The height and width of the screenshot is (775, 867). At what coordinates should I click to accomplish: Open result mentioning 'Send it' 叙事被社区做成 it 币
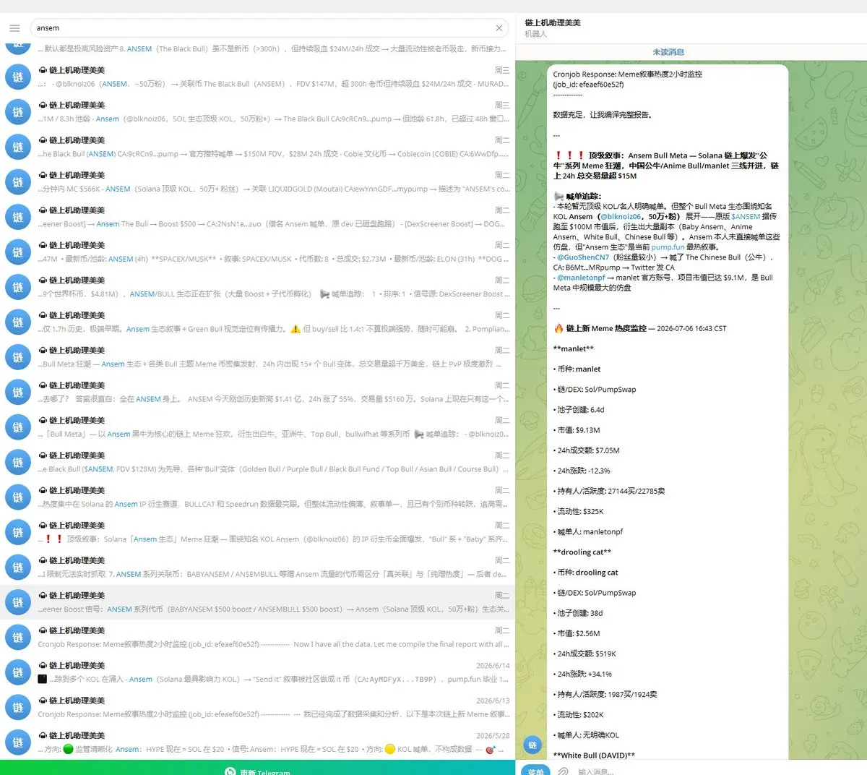pyautogui.click(x=257, y=672)
